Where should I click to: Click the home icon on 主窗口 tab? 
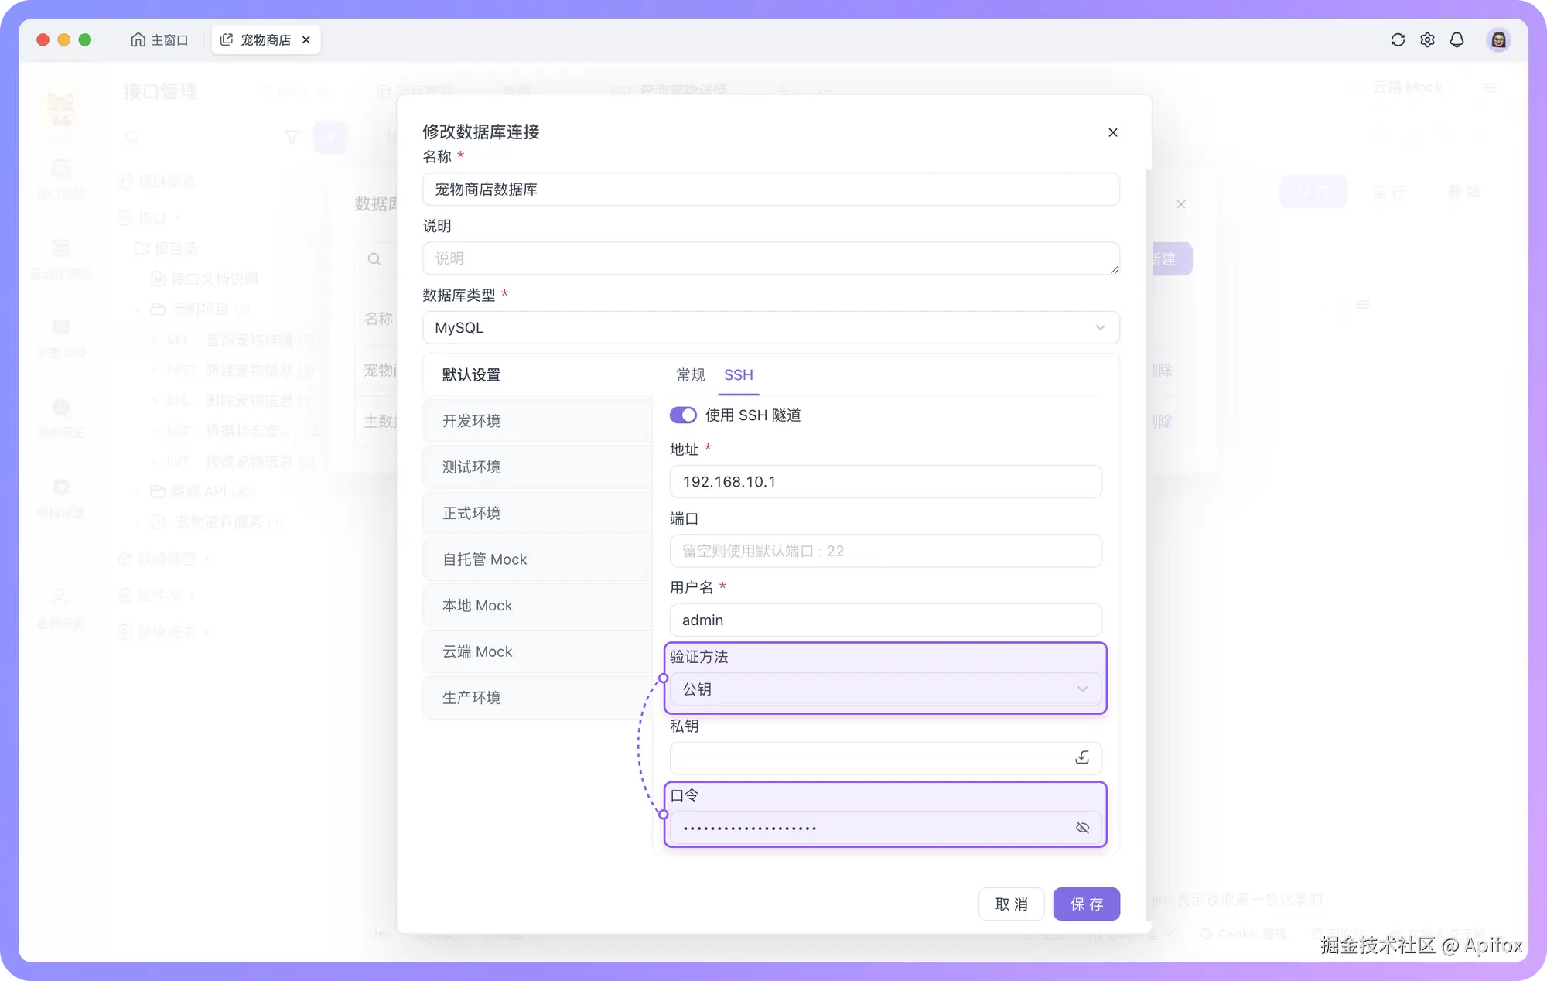[138, 39]
